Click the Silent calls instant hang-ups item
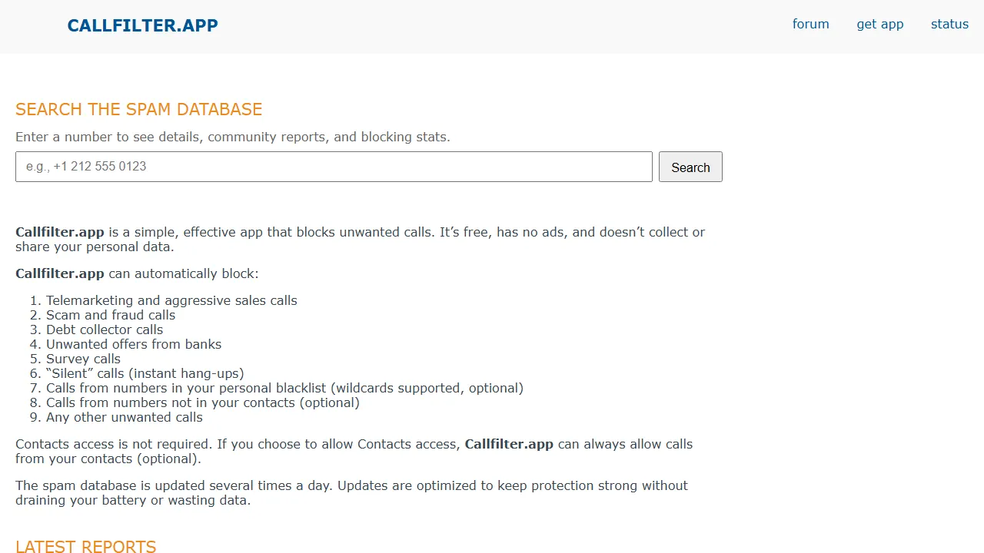984x553 pixels. point(145,373)
